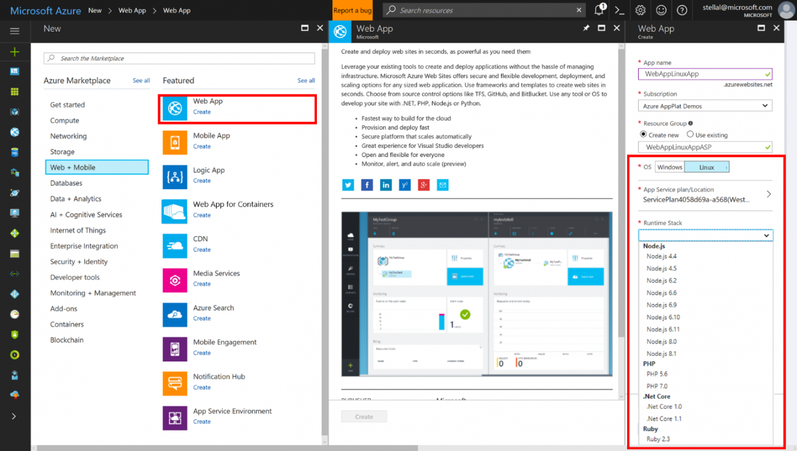This screenshot has height=451, width=797.
Task: Switch the OS toggle to Windows
Action: [x=669, y=167]
